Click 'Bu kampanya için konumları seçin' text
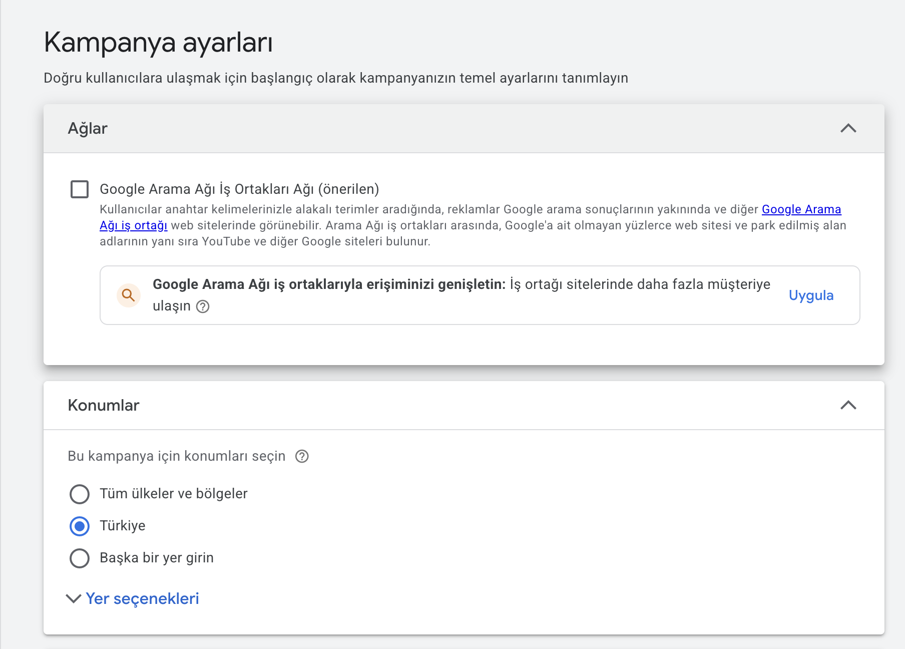The height and width of the screenshot is (649, 905). click(177, 456)
